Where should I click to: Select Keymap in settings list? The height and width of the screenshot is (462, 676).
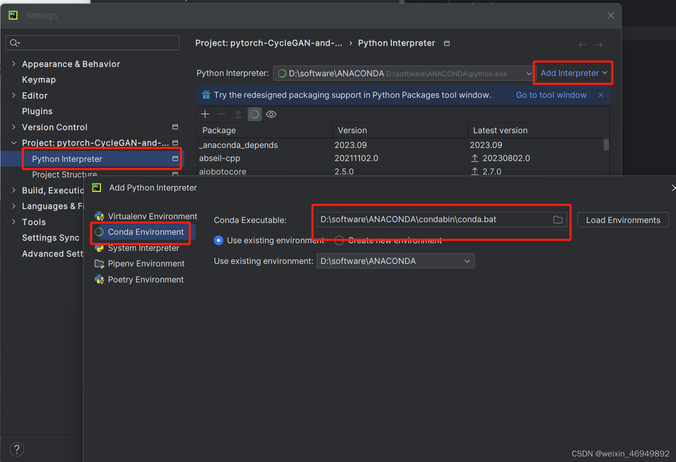pyautogui.click(x=39, y=80)
